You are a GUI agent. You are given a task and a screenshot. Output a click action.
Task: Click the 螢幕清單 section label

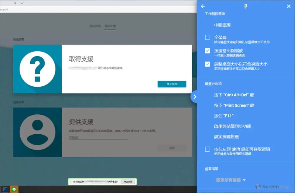pos(212,169)
